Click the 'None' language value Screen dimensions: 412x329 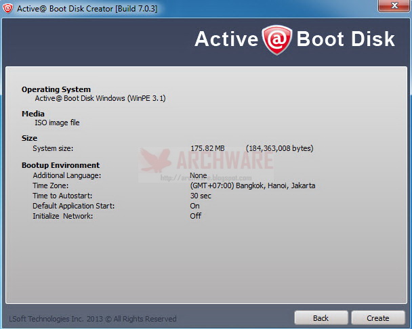click(x=199, y=175)
